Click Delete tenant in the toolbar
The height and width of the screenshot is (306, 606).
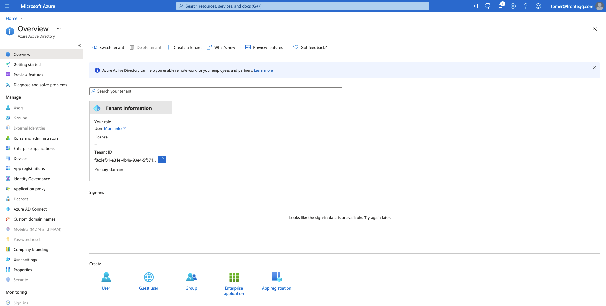point(145,47)
